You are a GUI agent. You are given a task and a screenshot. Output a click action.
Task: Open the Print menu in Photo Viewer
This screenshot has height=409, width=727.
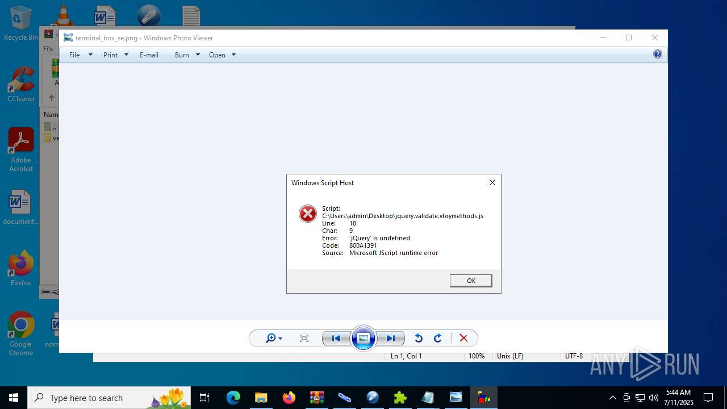click(x=110, y=55)
